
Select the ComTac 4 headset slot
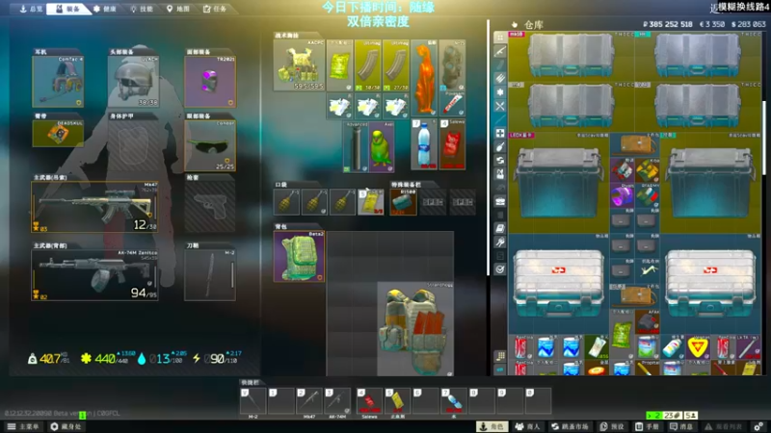(58, 81)
